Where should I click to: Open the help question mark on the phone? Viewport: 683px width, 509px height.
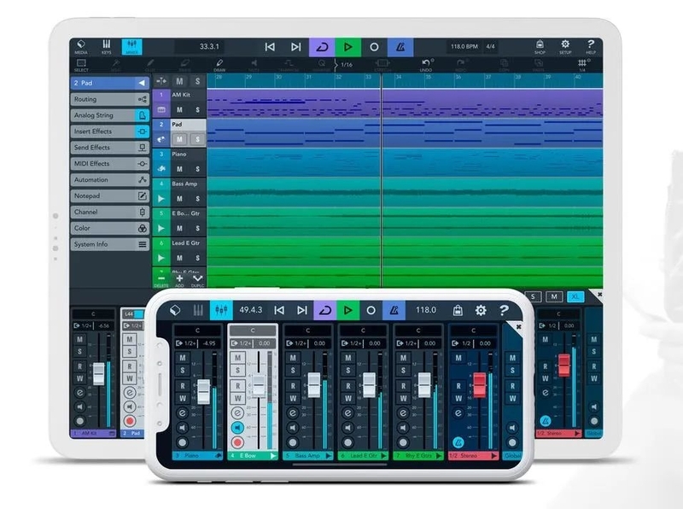(504, 310)
